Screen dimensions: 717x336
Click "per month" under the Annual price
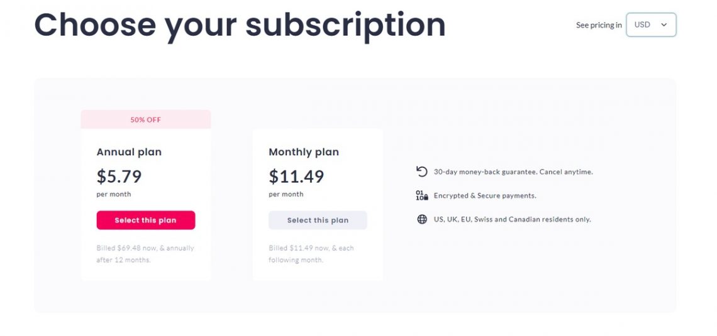click(114, 194)
